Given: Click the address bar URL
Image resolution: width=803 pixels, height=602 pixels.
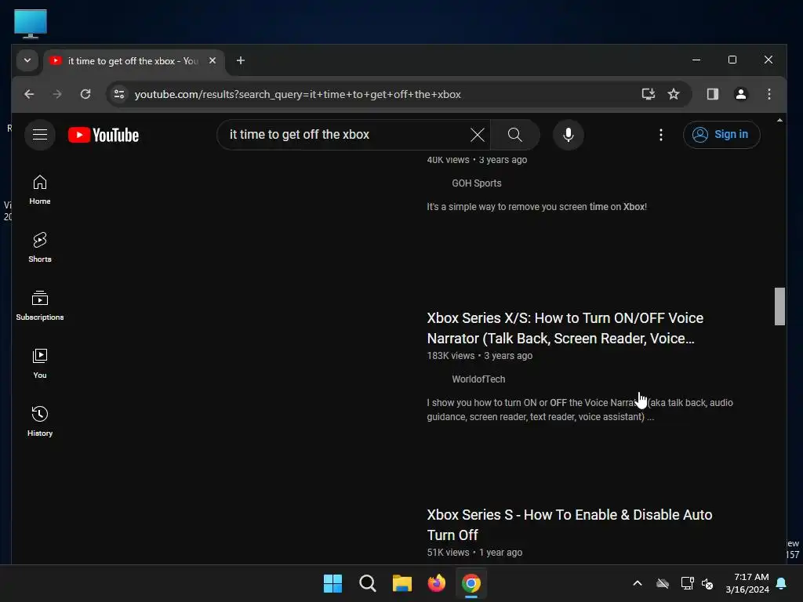Looking at the screenshot, I should [297, 94].
